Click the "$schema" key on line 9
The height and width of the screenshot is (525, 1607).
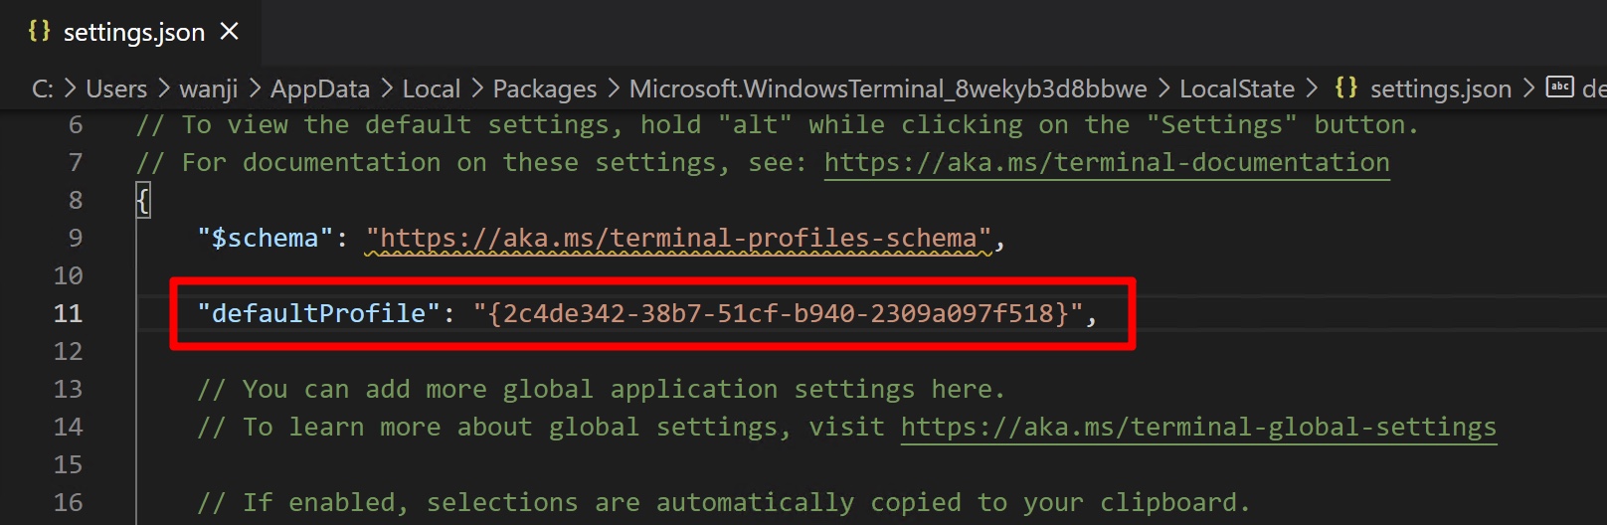pos(265,238)
